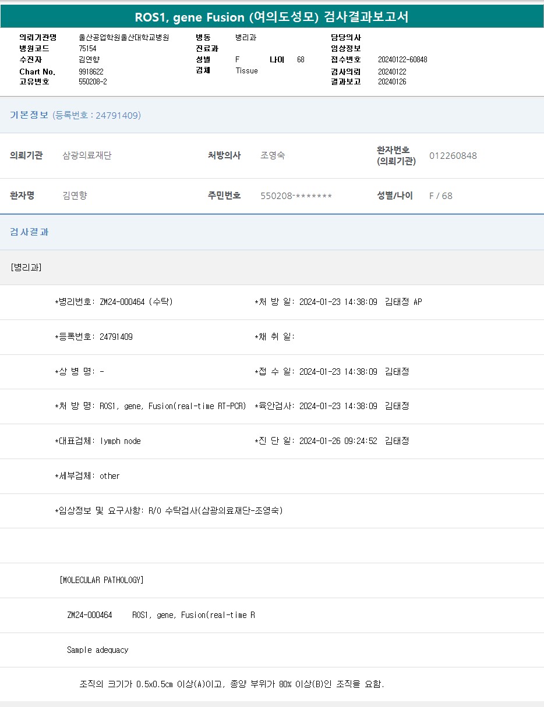
Task: Click the 진단일 2024-01-26 timestamp
Action: pos(338,441)
